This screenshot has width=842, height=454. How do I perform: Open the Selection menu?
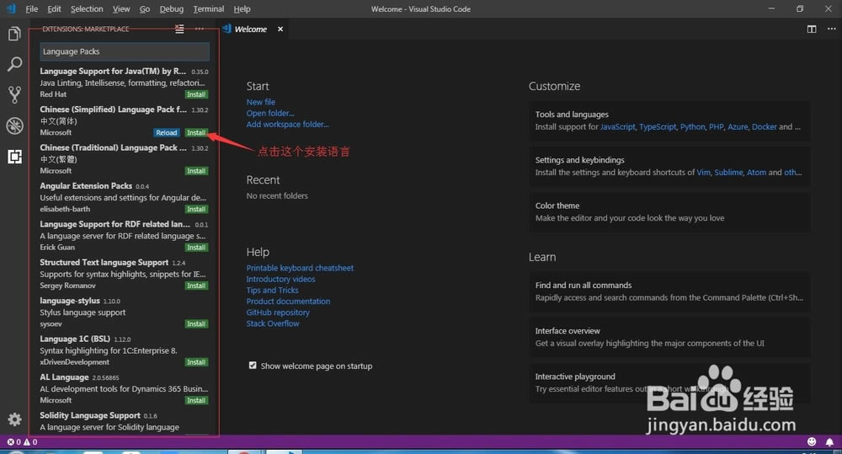pyautogui.click(x=87, y=8)
